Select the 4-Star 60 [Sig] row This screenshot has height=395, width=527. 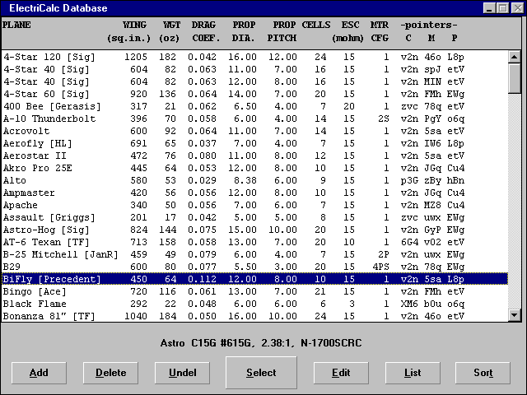point(254,94)
